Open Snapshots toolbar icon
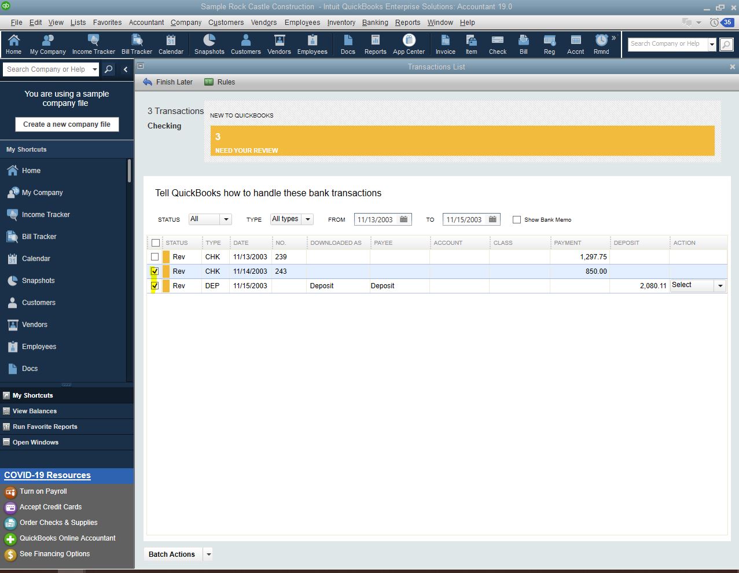This screenshot has height=573, width=739. pos(209,44)
